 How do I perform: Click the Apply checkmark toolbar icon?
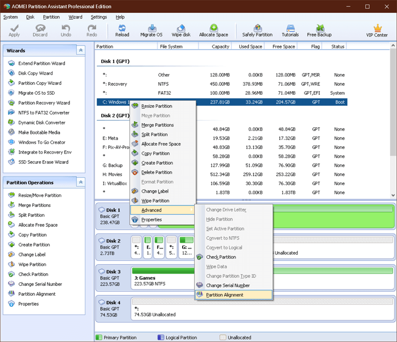(x=14, y=28)
